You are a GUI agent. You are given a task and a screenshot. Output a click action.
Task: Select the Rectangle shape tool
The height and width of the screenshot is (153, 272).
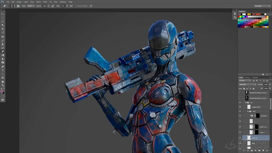pos(3,78)
